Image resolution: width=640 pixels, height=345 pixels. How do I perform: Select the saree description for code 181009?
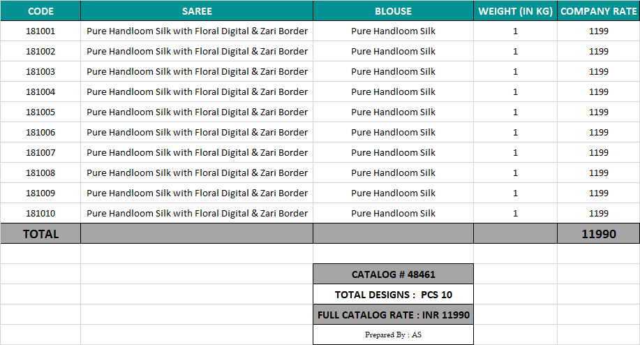coord(197,193)
